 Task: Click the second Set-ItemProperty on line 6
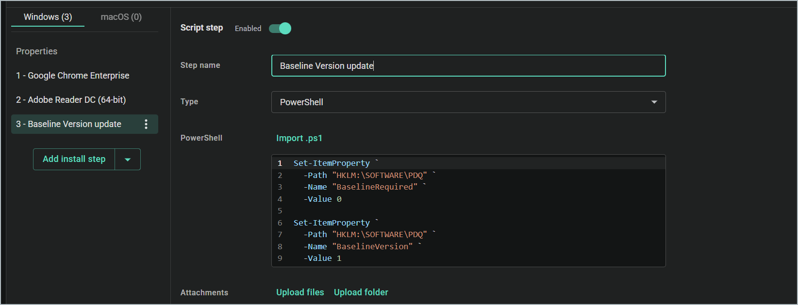pyautogui.click(x=332, y=223)
